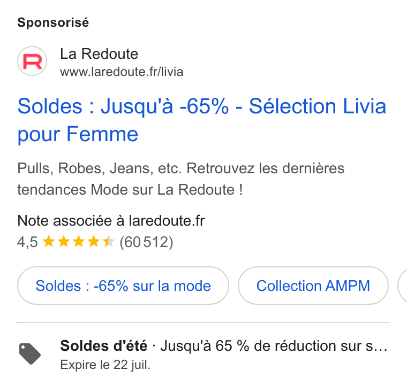Viewport: 407px width, 385px height.
Task: Click the price tag promotion icon
Action: [x=30, y=354]
